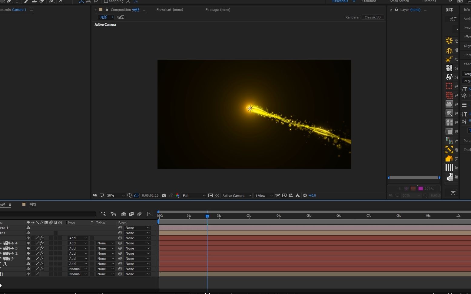Screen dimensions: 471x294
Task: Open the 50% magnification dropdown
Action: point(115,196)
